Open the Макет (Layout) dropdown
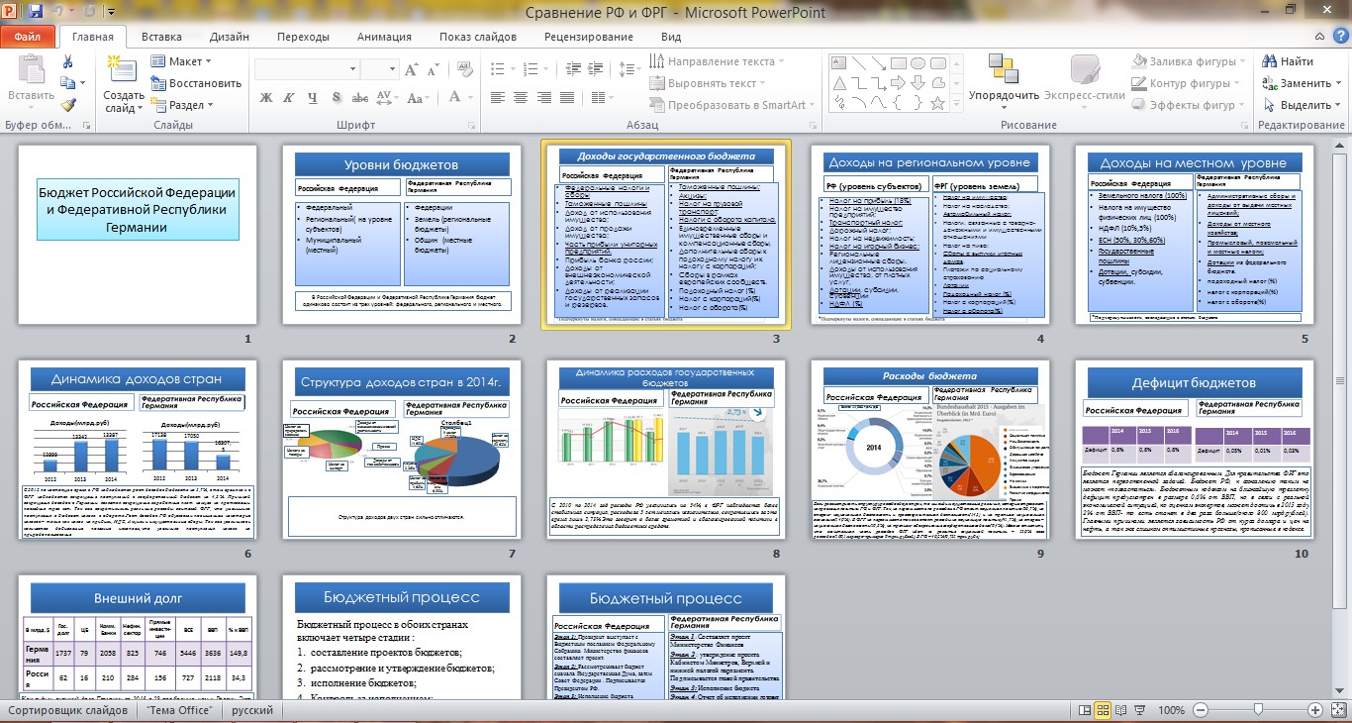The height and width of the screenshot is (723, 1352). 183,61
